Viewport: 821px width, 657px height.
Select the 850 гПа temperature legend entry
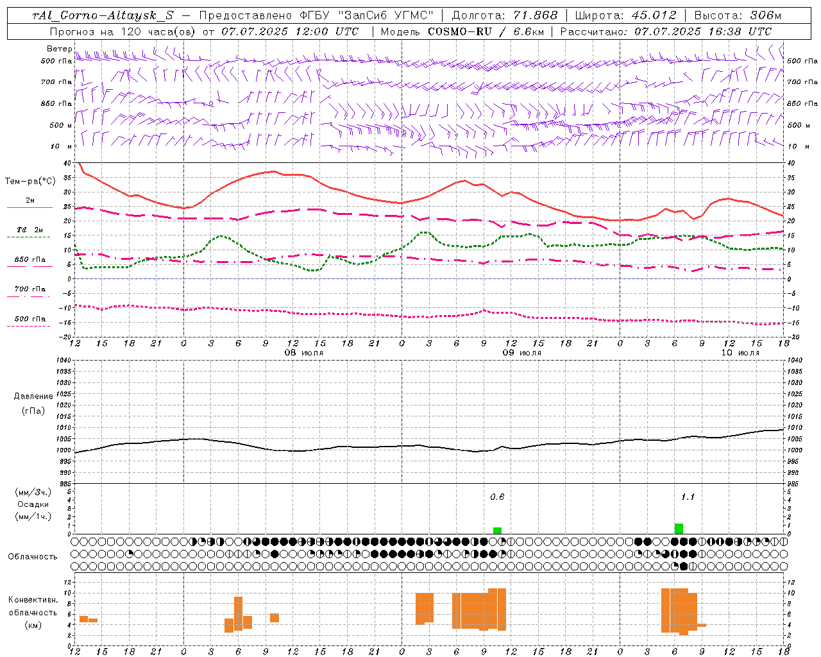(30, 260)
